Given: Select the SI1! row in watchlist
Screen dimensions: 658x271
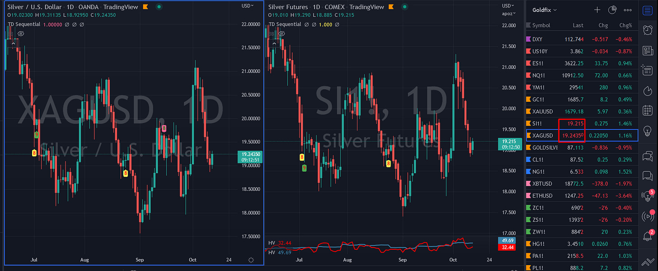Looking at the screenshot, I should point(582,123).
